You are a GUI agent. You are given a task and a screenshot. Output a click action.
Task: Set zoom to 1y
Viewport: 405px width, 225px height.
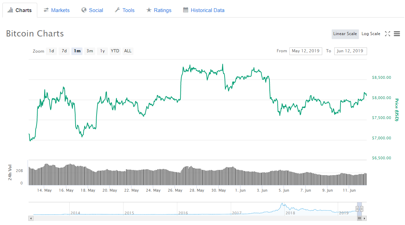[102, 51]
